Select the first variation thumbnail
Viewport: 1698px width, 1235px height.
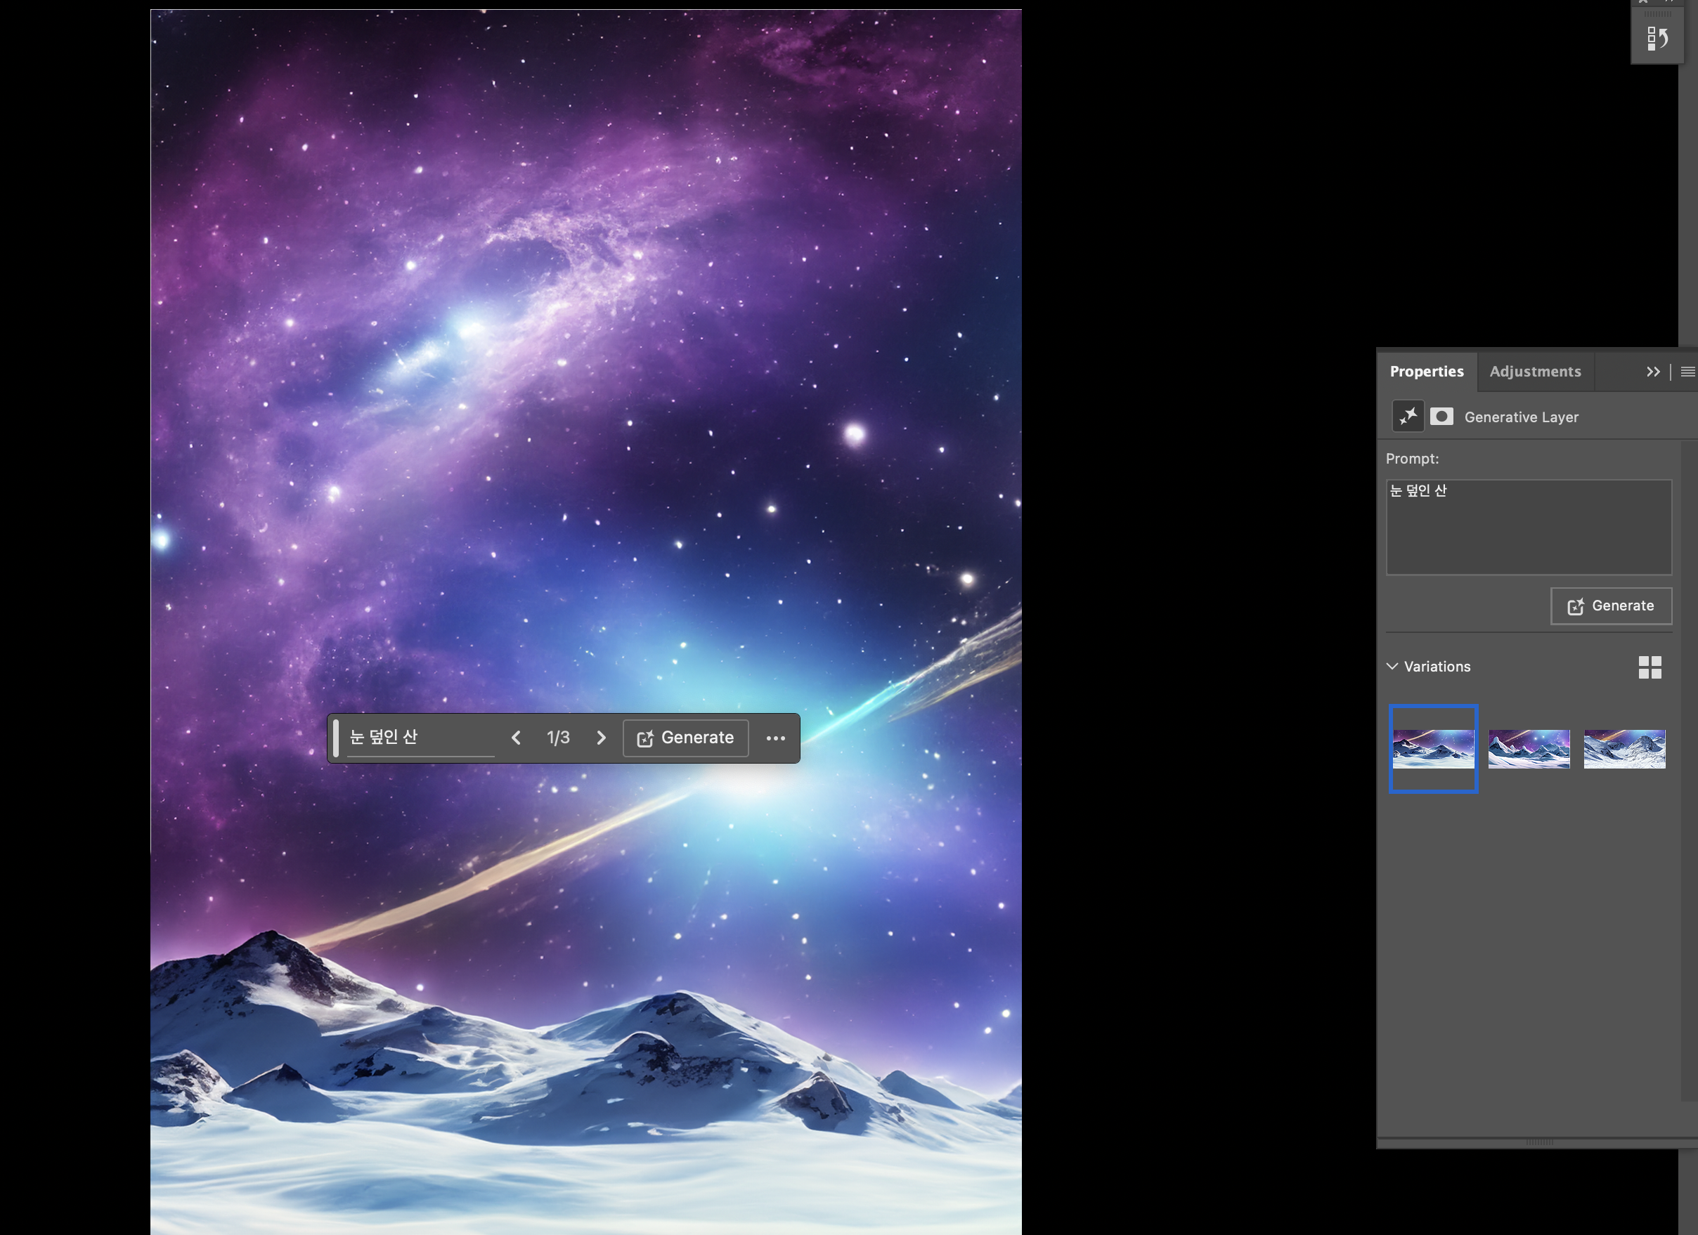[x=1433, y=748]
